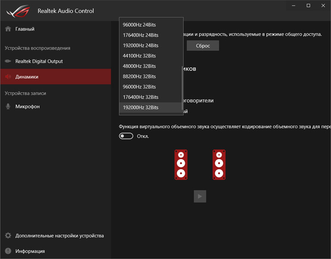Screen dimensions: 331x259
Task: Click the ROG logo in title bar
Action: point(18,11)
